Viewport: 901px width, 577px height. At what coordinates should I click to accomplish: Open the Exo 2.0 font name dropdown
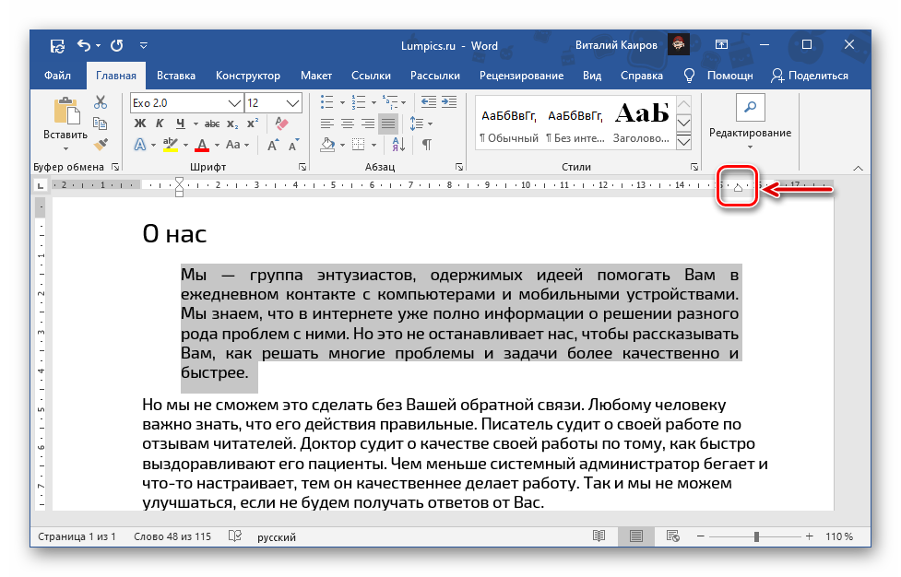coord(234,102)
